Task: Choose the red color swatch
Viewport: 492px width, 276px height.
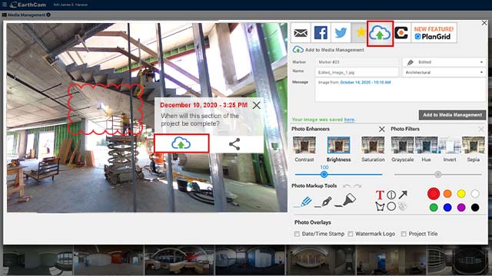Action: (x=434, y=194)
